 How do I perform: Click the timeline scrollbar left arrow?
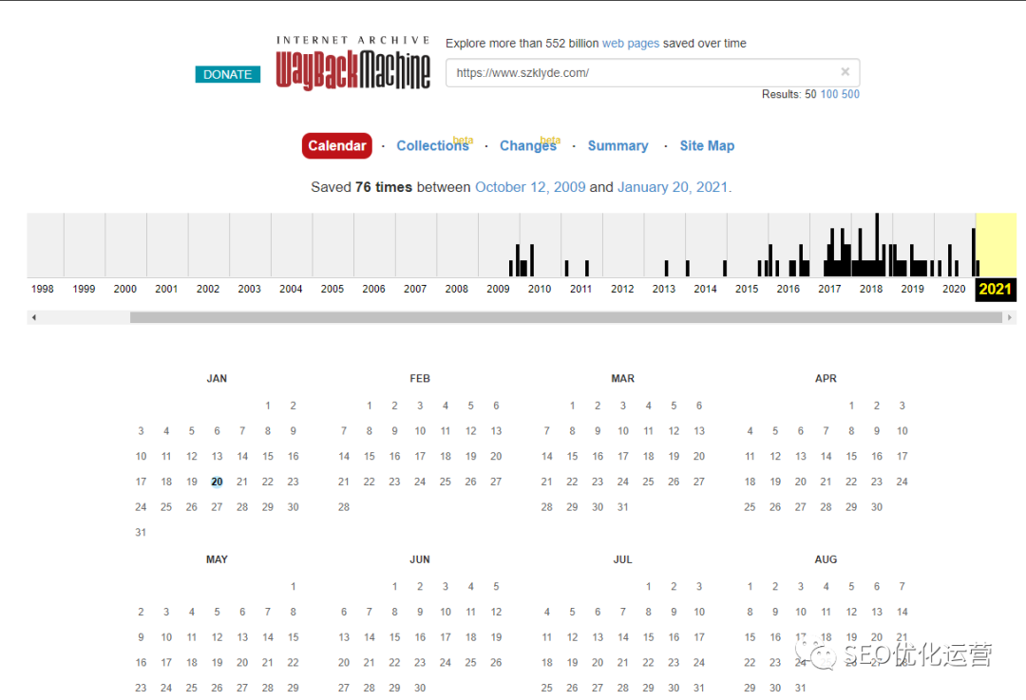point(33,317)
